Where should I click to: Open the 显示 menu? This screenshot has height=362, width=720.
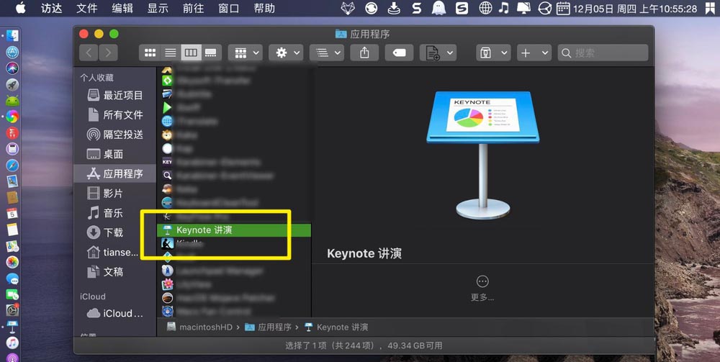point(158,8)
